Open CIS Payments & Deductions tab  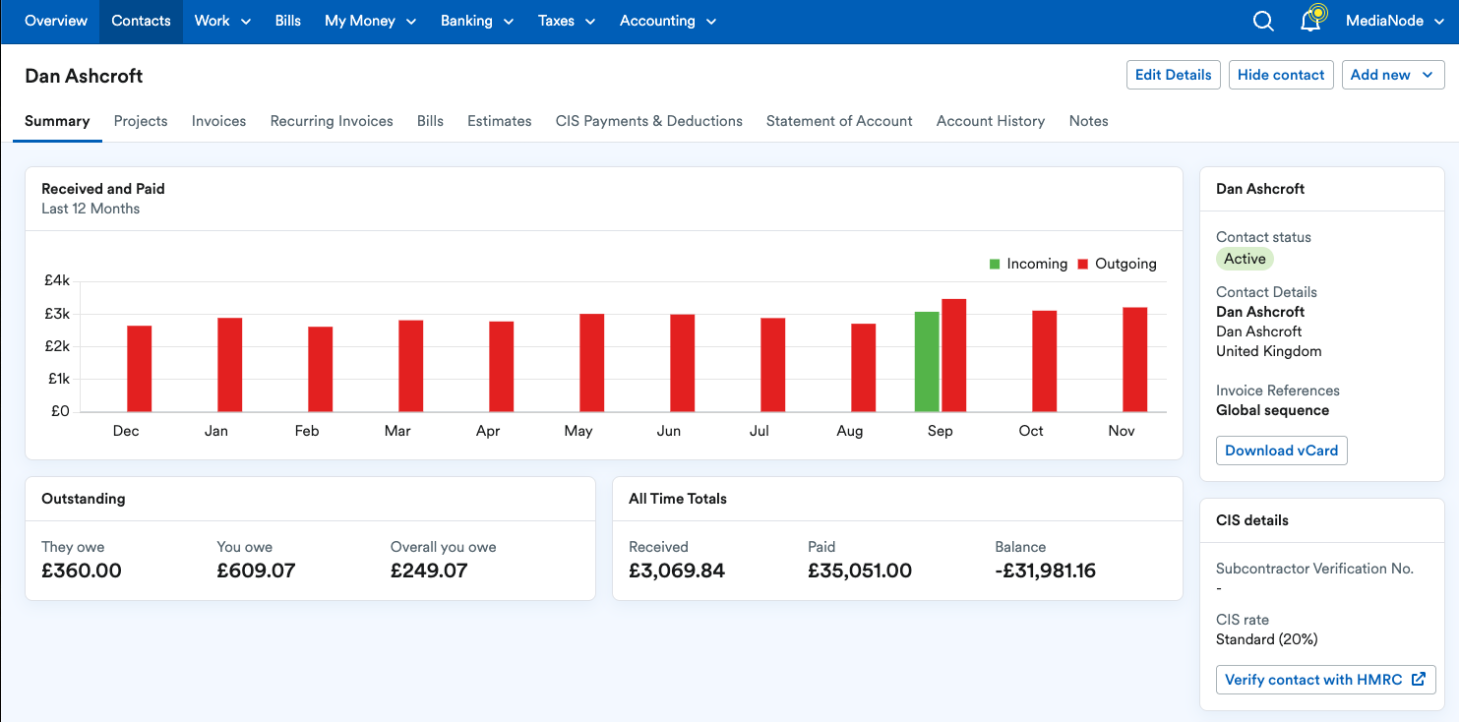pos(649,121)
